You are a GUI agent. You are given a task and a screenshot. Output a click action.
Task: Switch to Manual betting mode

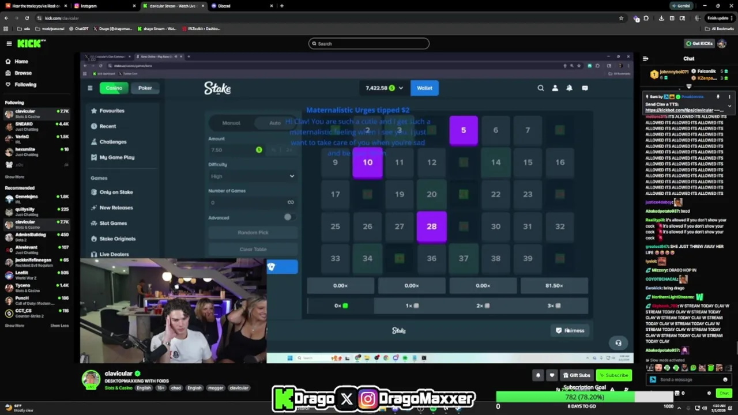click(x=231, y=123)
